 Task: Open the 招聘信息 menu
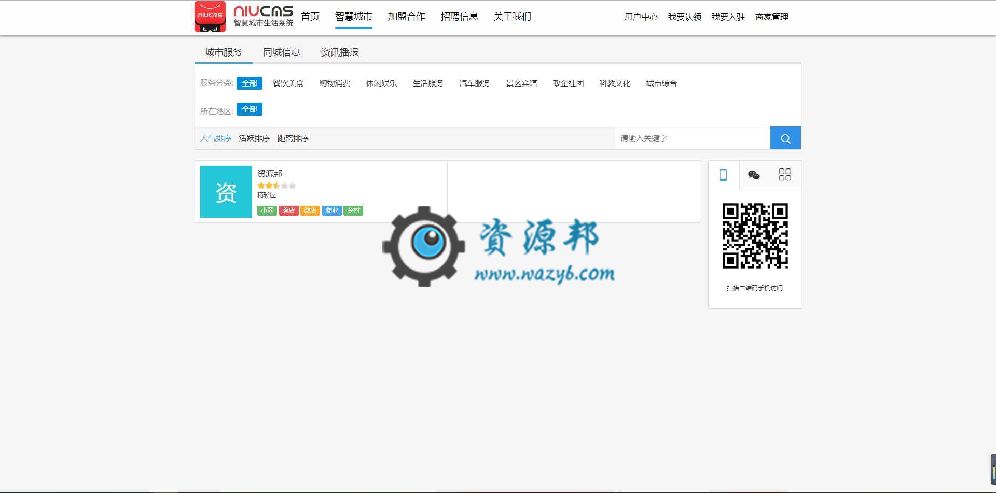click(x=460, y=17)
